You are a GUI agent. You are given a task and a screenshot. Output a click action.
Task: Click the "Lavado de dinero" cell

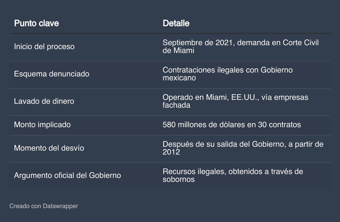[44, 101]
